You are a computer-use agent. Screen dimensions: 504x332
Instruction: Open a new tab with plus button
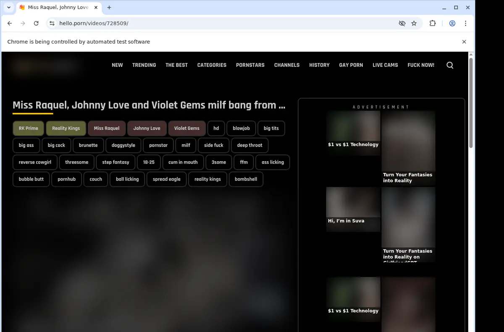pos(109,8)
